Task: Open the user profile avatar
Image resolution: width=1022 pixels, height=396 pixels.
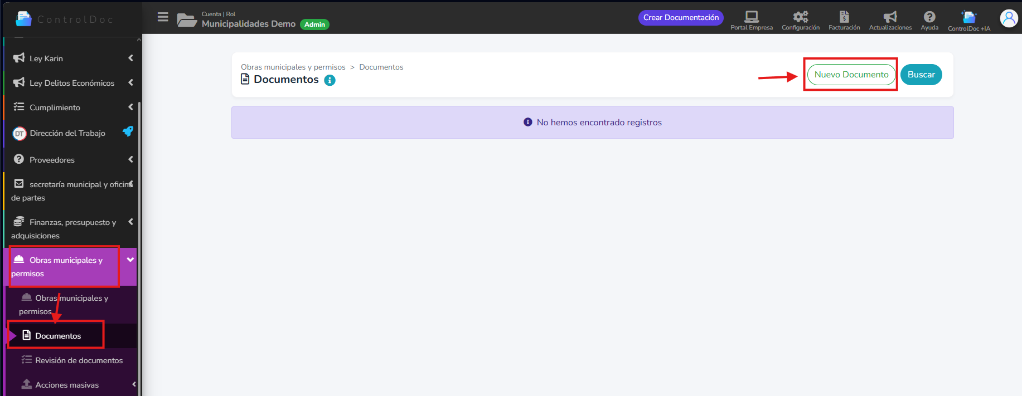Action: tap(1009, 18)
